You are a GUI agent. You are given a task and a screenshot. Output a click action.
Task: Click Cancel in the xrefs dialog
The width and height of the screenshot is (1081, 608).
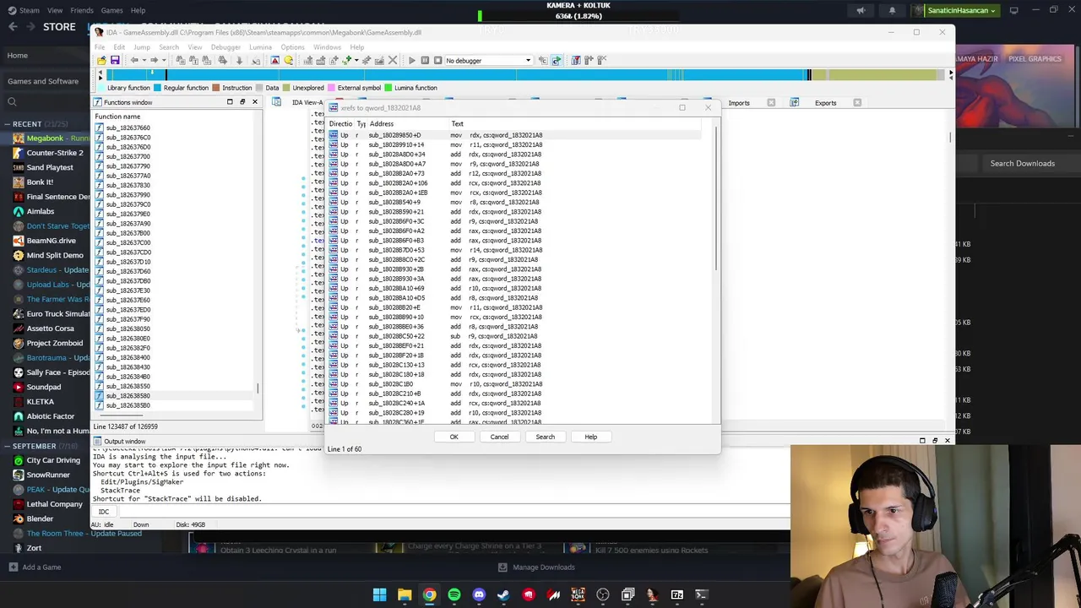click(499, 437)
